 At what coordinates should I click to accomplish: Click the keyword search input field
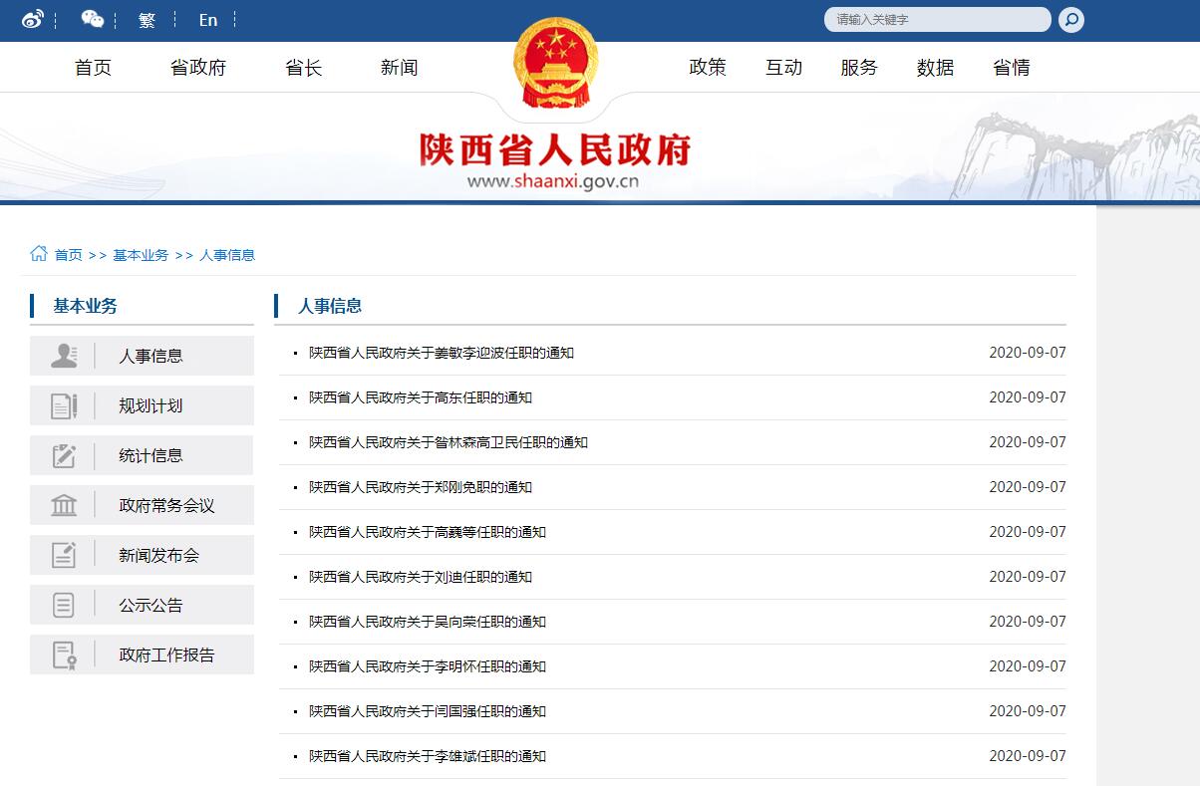point(935,20)
